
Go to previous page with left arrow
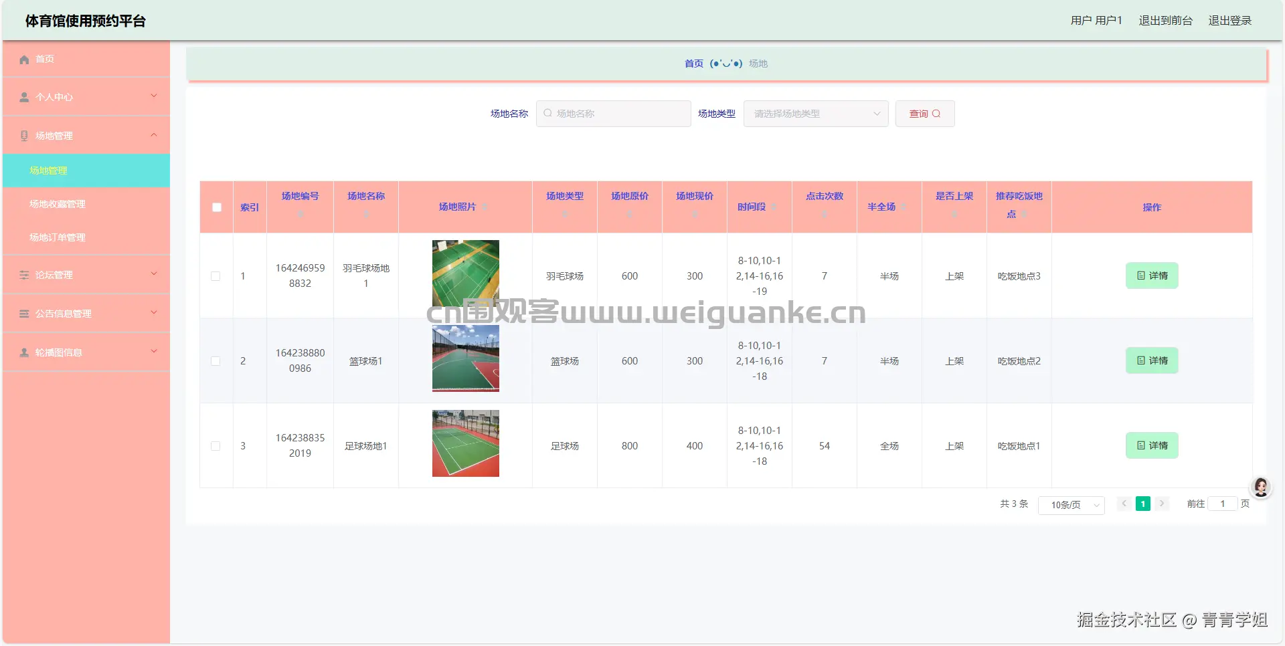coord(1124,504)
